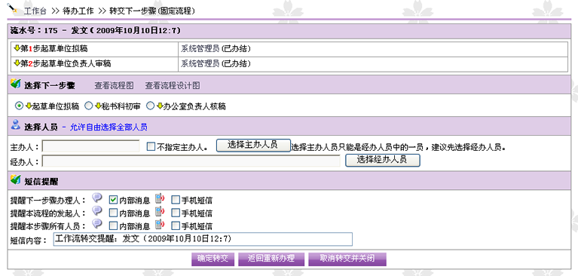This screenshot has height=276, width=578.
Task: Open the 查看流程图 link
Action: click(114, 86)
